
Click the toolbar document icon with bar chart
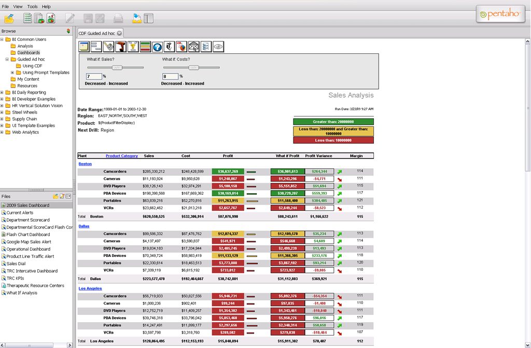click(x=51, y=18)
